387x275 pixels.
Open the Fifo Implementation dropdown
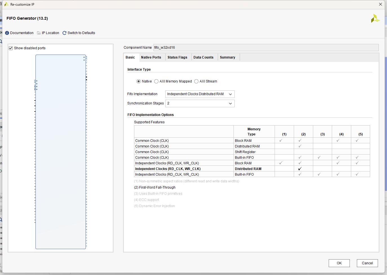(200, 94)
